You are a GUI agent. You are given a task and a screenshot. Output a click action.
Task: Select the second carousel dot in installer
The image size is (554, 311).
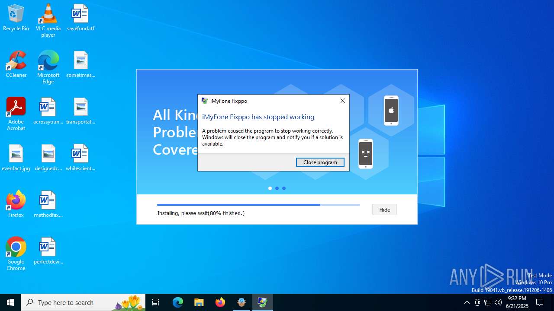tap(277, 188)
